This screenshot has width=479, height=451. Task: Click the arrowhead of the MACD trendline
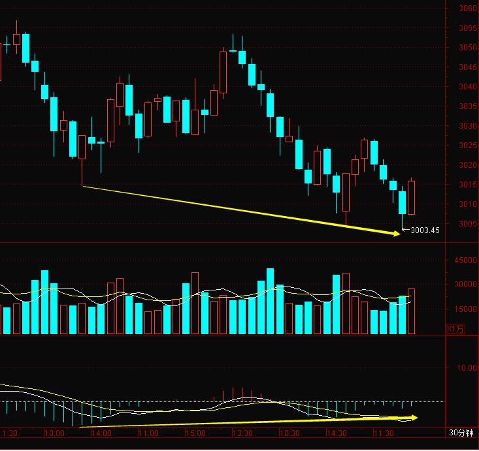pyautogui.click(x=413, y=417)
